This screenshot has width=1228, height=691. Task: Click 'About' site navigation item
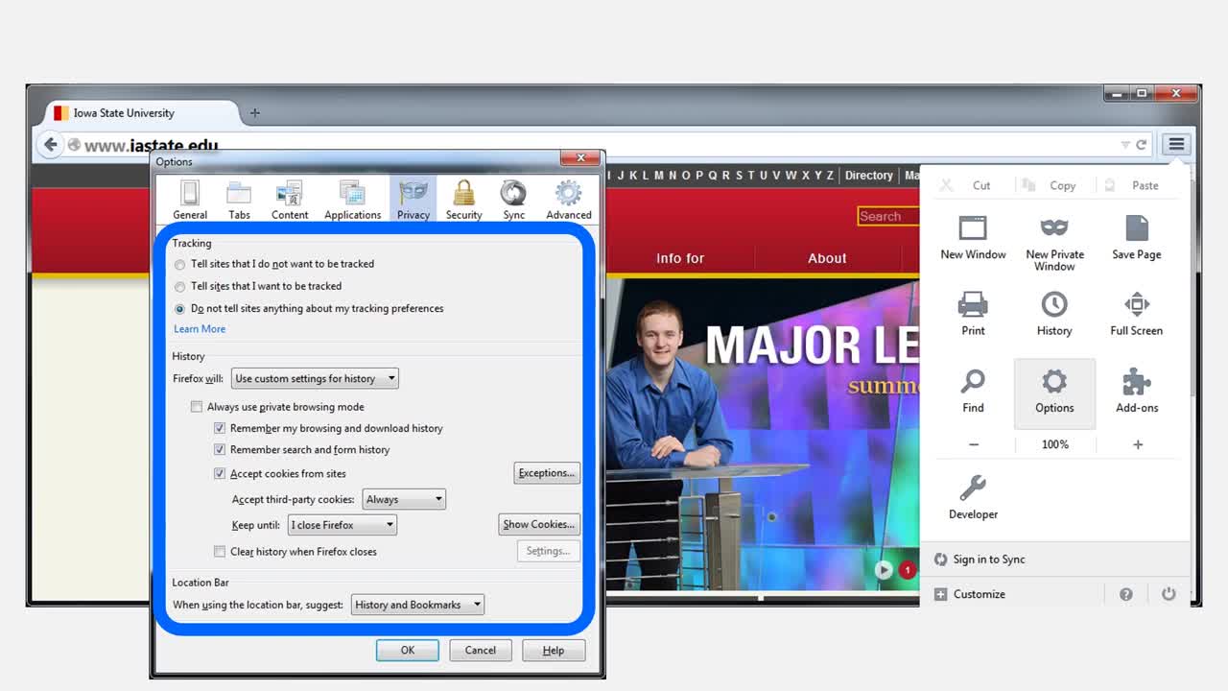(x=827, y=258)
